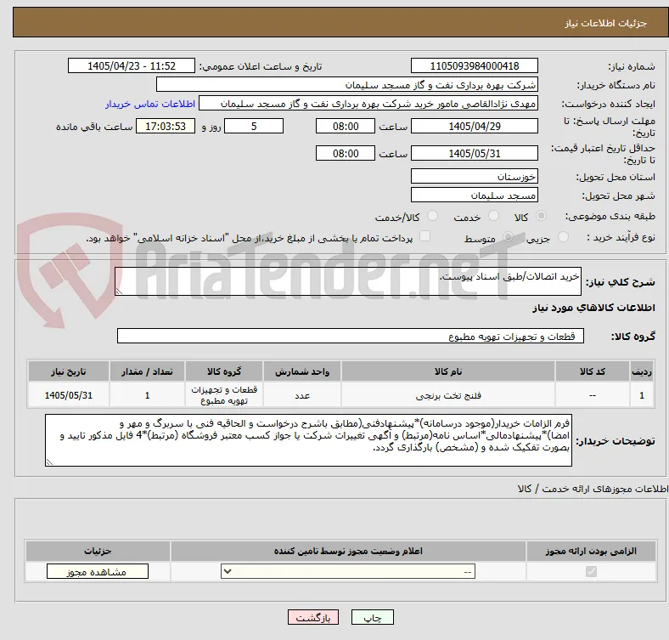
Task: Click the اطلاعات مجوزهای ارائه خدمت / کالا heading
Action: [x=593, y=489]
